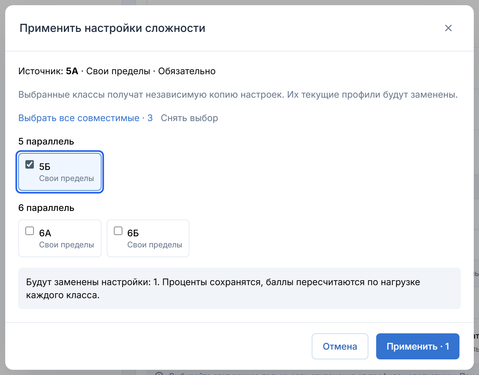Screen dimensions: 479x375
Task: Click 'Выбрать все совместимые · 3' link
Action: point(86,118)
